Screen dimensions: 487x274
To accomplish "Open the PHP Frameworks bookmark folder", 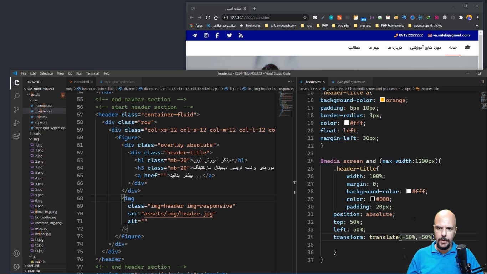I will 390,26.
